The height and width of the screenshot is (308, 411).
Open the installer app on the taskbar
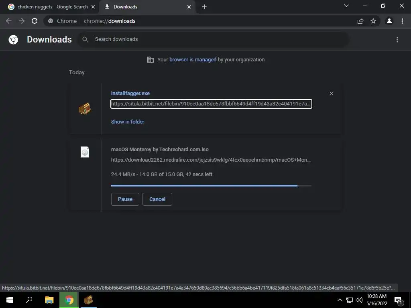click(x=88, y=300)
